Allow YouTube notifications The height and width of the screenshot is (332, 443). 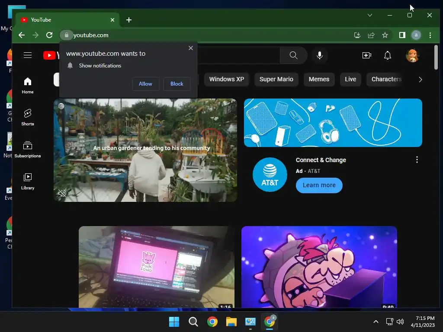point(145,84)
